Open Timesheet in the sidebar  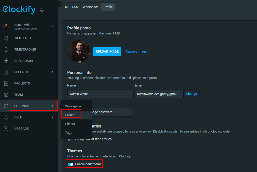coord(23,38)
